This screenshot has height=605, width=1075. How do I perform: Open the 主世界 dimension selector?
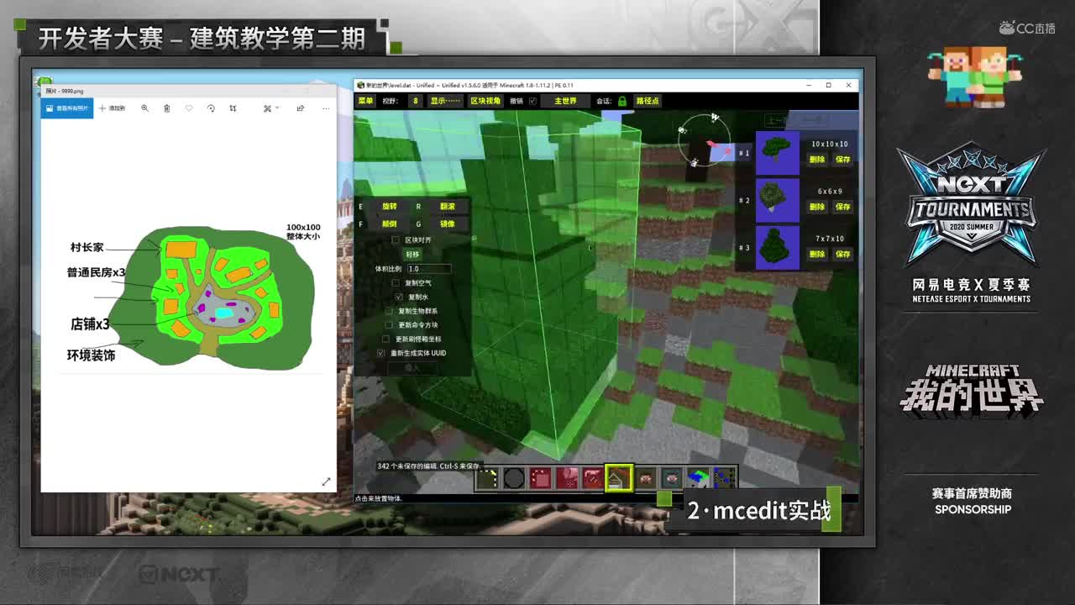point(565,101)
